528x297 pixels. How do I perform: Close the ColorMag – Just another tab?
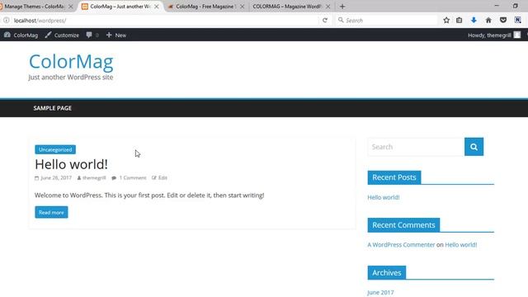pyautogui.click(x=156, y=7)
